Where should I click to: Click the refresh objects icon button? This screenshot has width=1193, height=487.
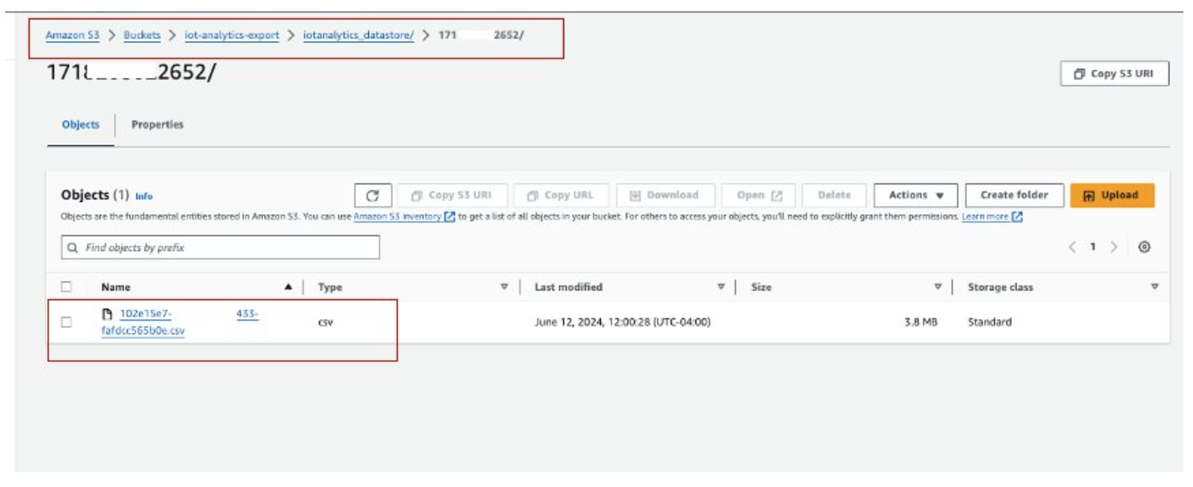point(372,196)
